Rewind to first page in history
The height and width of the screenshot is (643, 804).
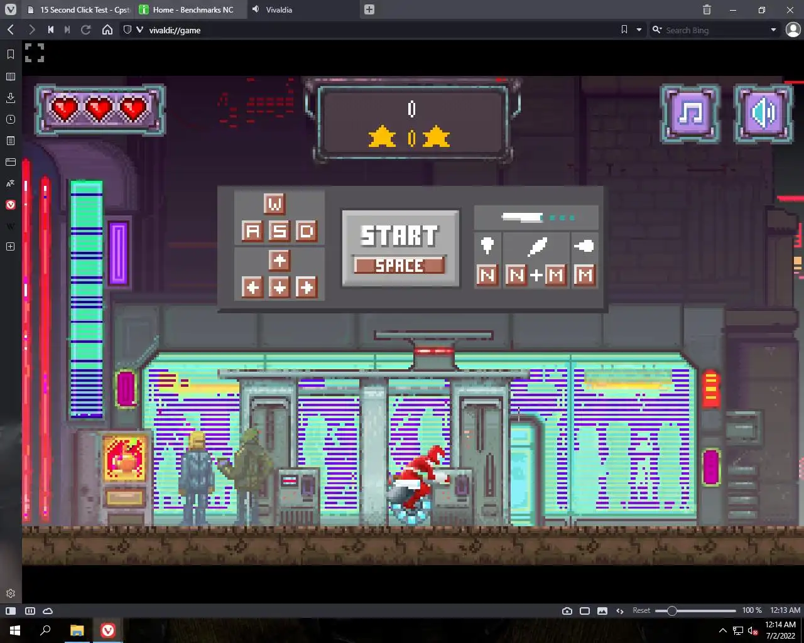pyautogui.click(x=50, y=30)
